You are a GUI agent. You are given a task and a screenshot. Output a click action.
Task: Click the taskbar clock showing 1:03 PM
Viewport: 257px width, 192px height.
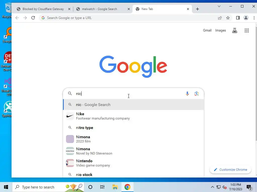pyautogui.click(x=235, y=187)
